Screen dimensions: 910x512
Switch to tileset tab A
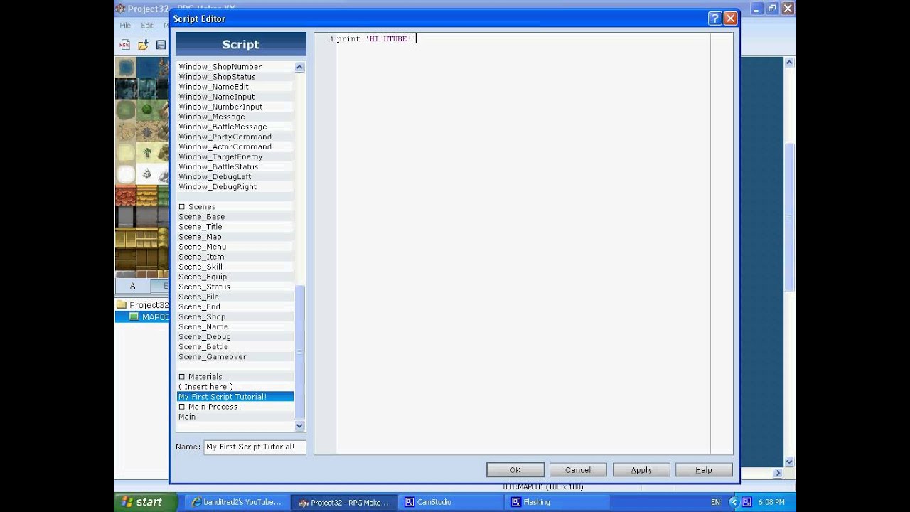[x=132, y=286]
